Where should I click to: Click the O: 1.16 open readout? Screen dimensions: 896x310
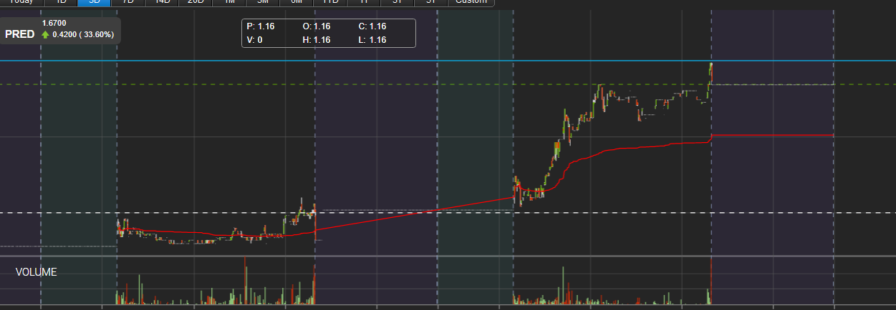tap(317, 26)
